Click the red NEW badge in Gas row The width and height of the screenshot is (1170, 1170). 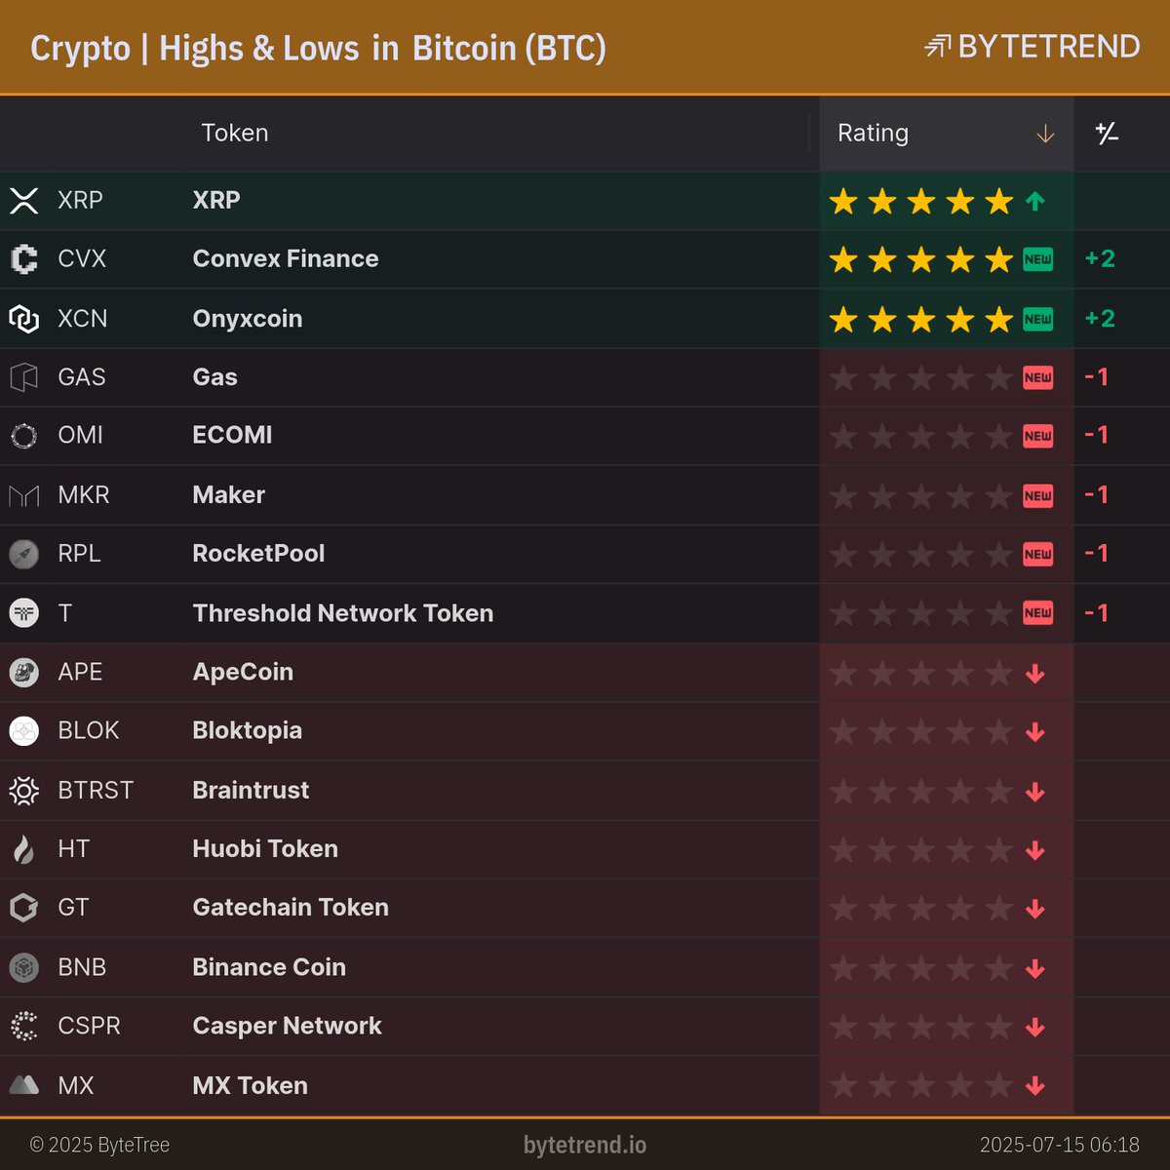(1037, 377)
